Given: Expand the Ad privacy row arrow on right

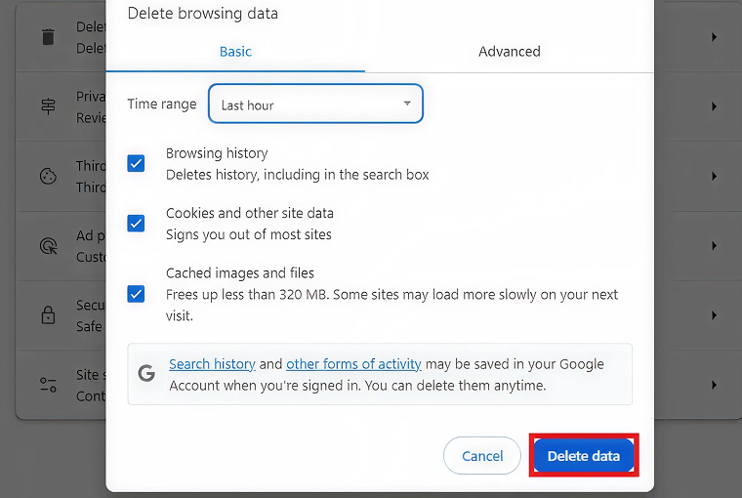Looking at the screenshot, I should [714, 246].
